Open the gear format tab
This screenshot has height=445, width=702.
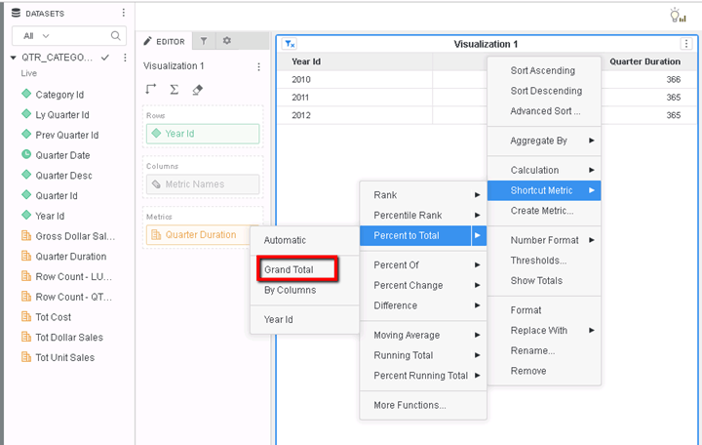point(227,41)
